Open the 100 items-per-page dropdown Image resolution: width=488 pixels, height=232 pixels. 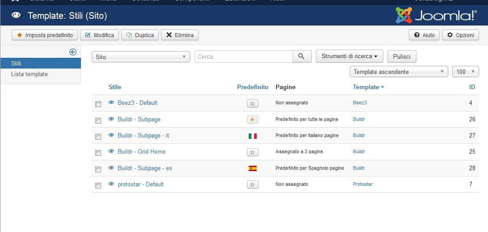click(x=466, y=72)
